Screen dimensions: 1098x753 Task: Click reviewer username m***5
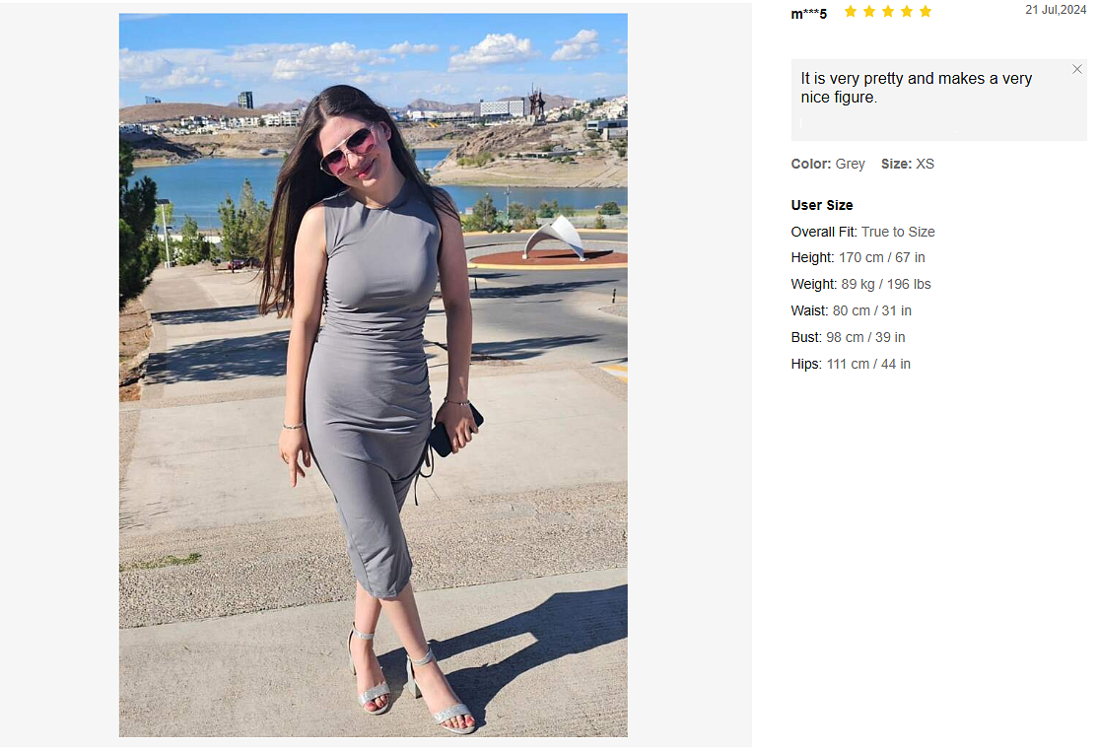pos(809,14)
